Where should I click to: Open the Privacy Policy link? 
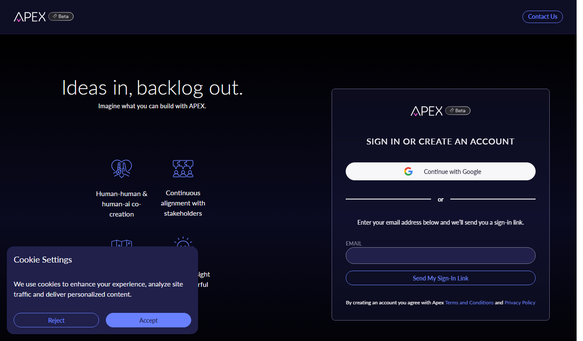[520, 303]
